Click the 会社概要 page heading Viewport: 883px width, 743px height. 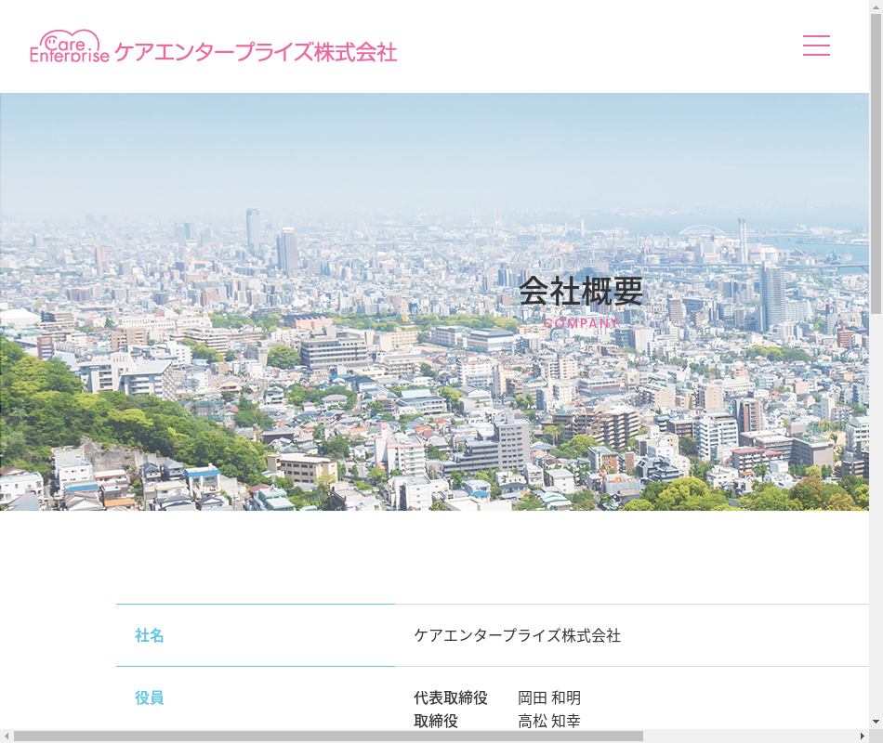(581, 292)
